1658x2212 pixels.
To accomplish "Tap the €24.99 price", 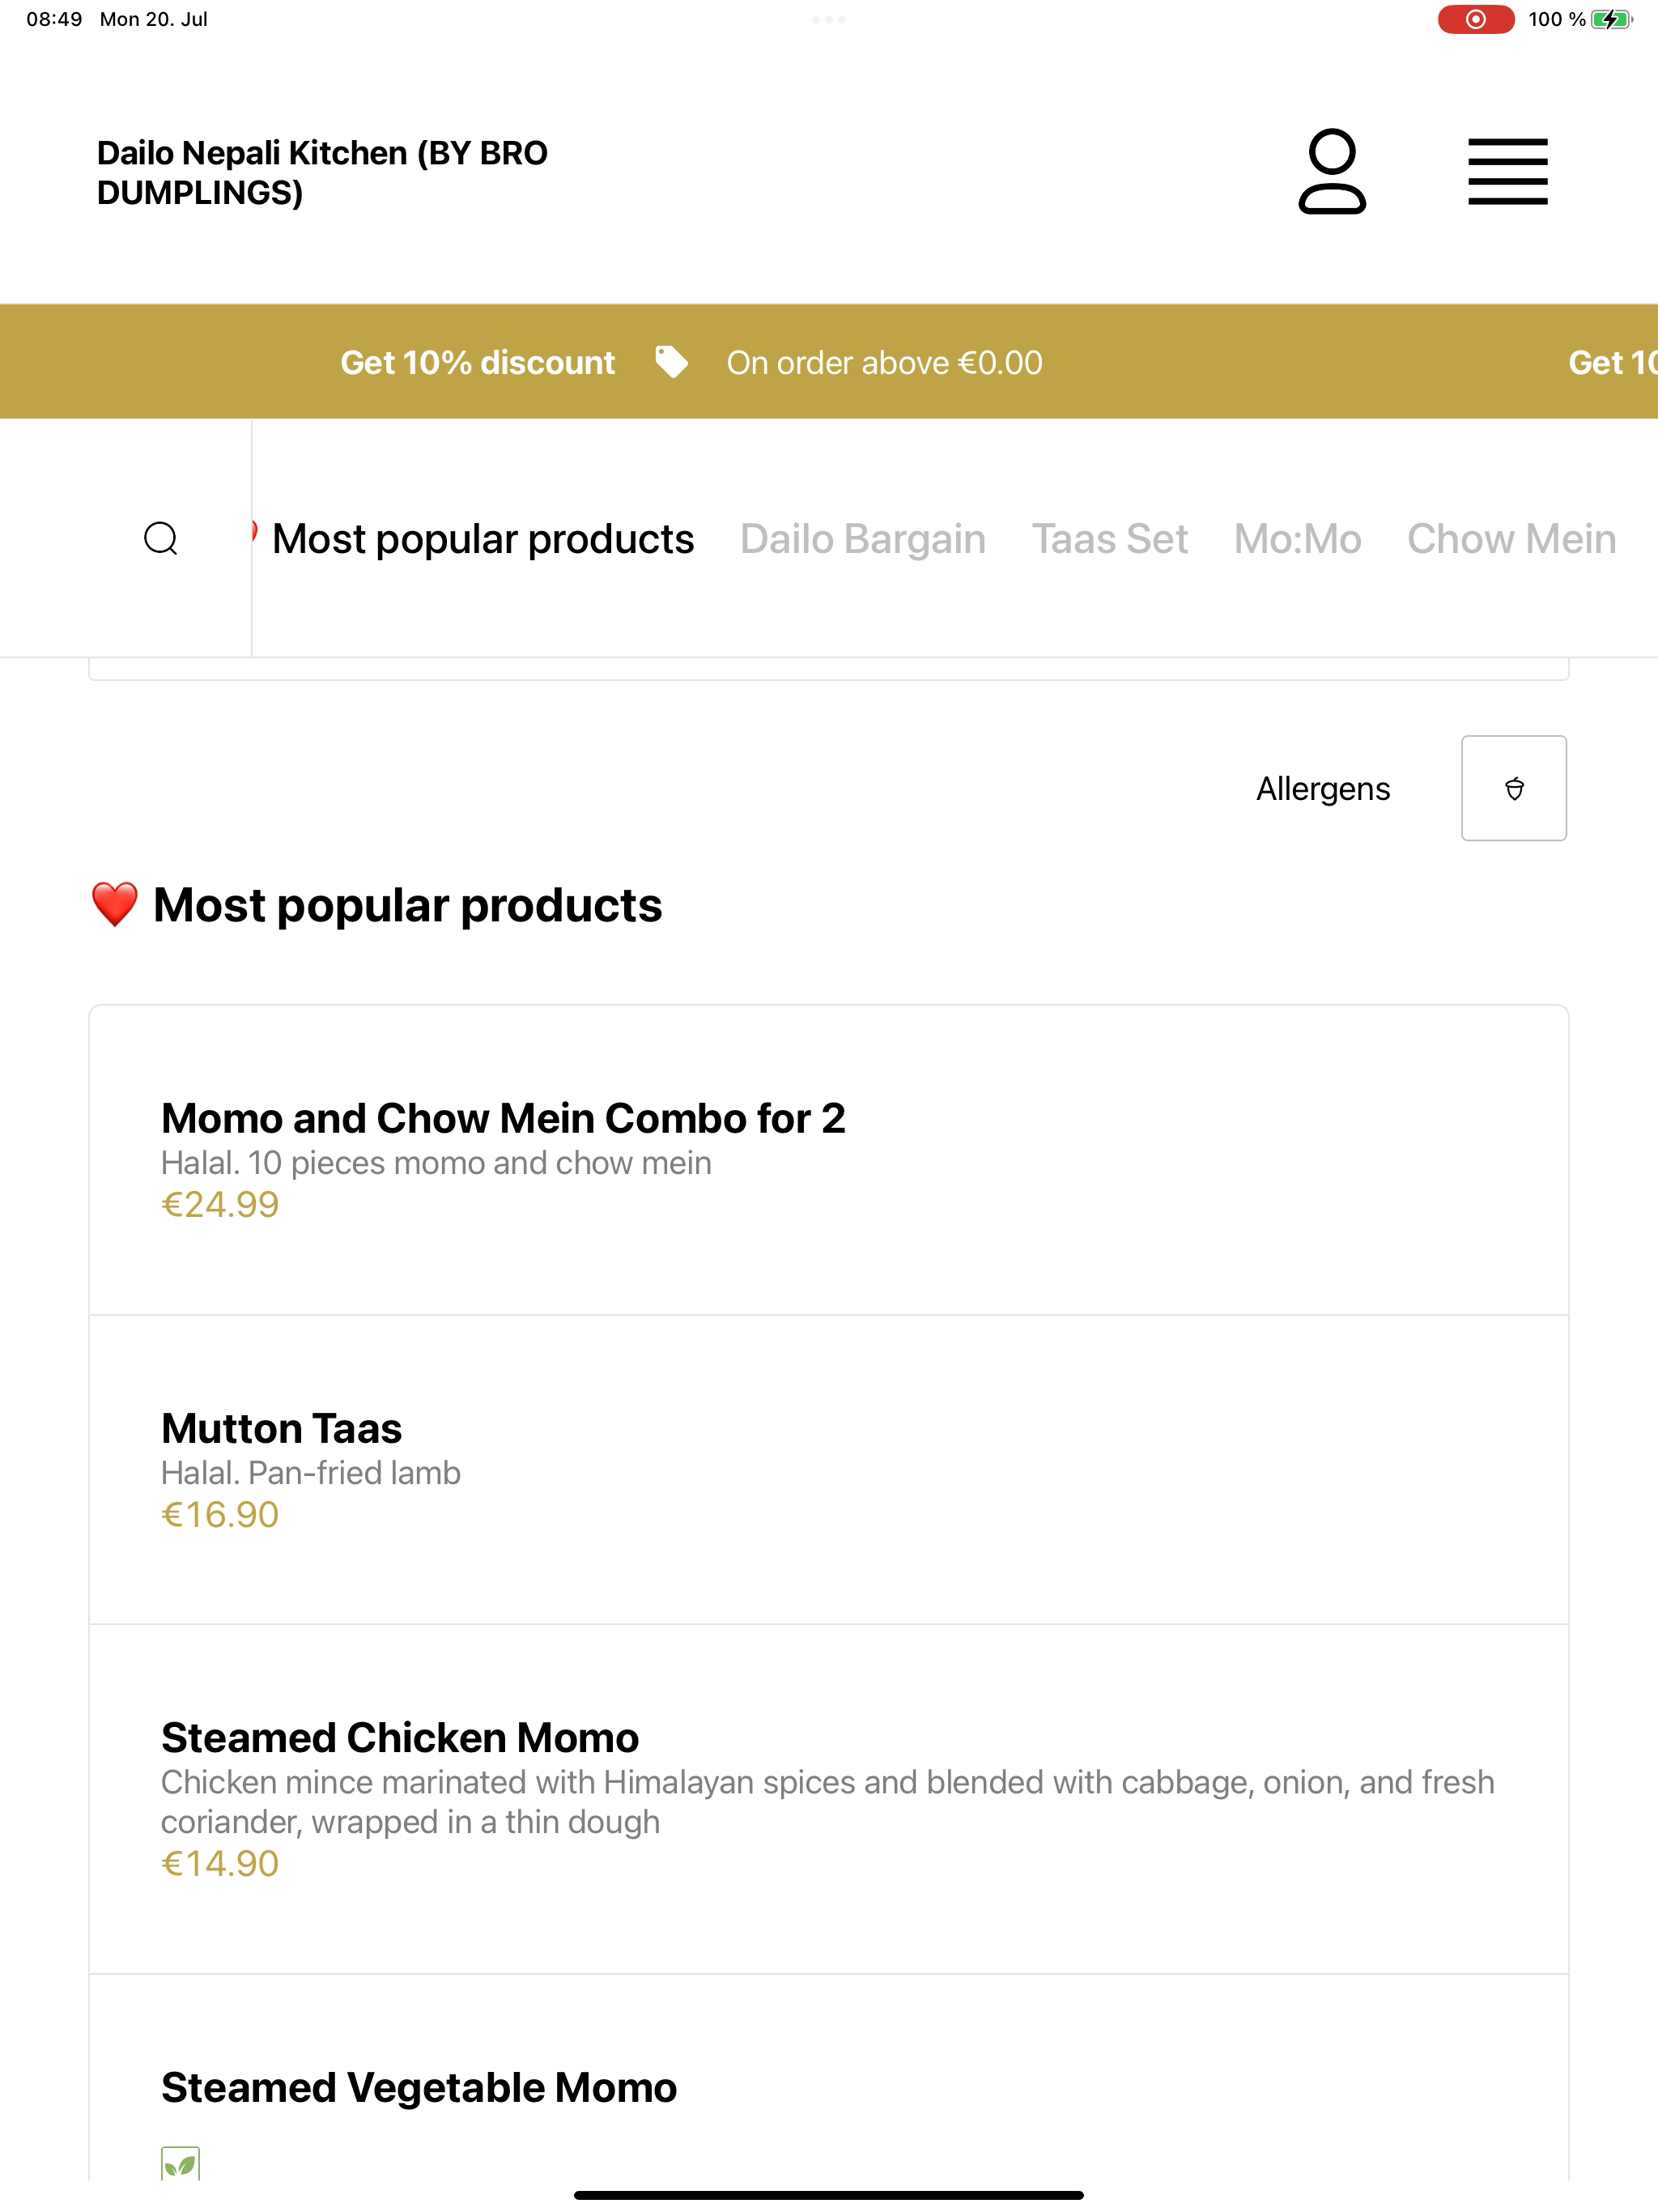I will (x=220, y=1204).
